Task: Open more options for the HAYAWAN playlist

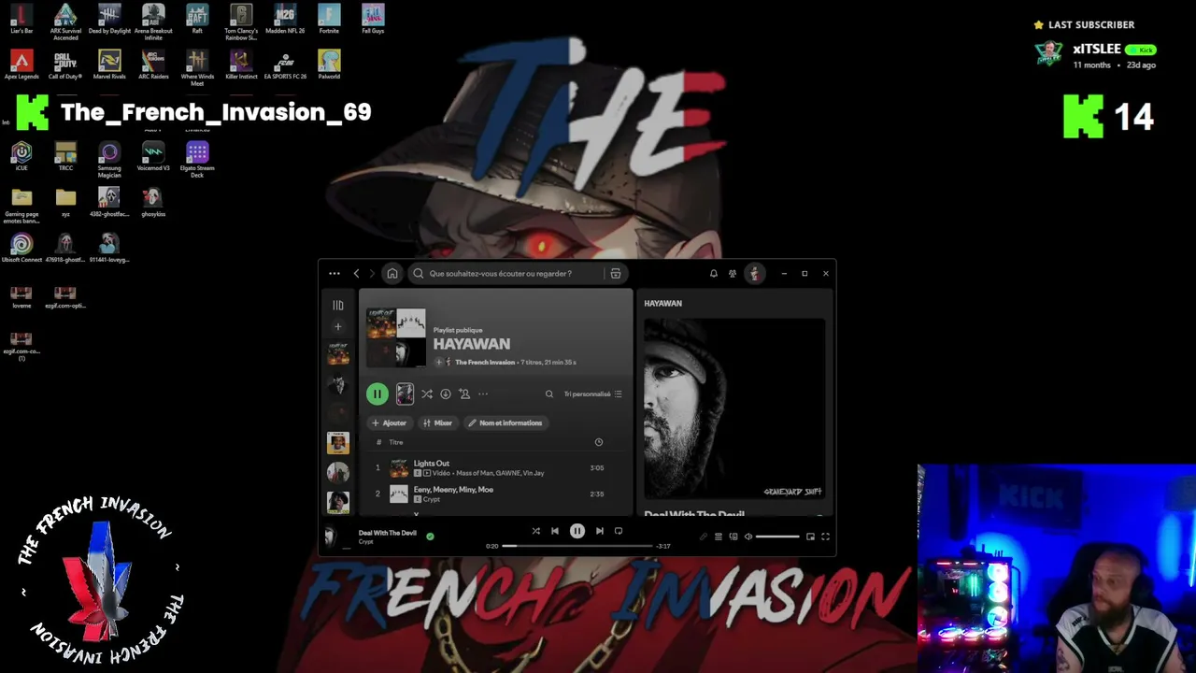Action: (x=483, y=394)
